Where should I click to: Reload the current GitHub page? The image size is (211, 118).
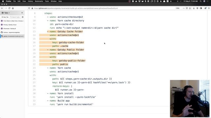9,8
